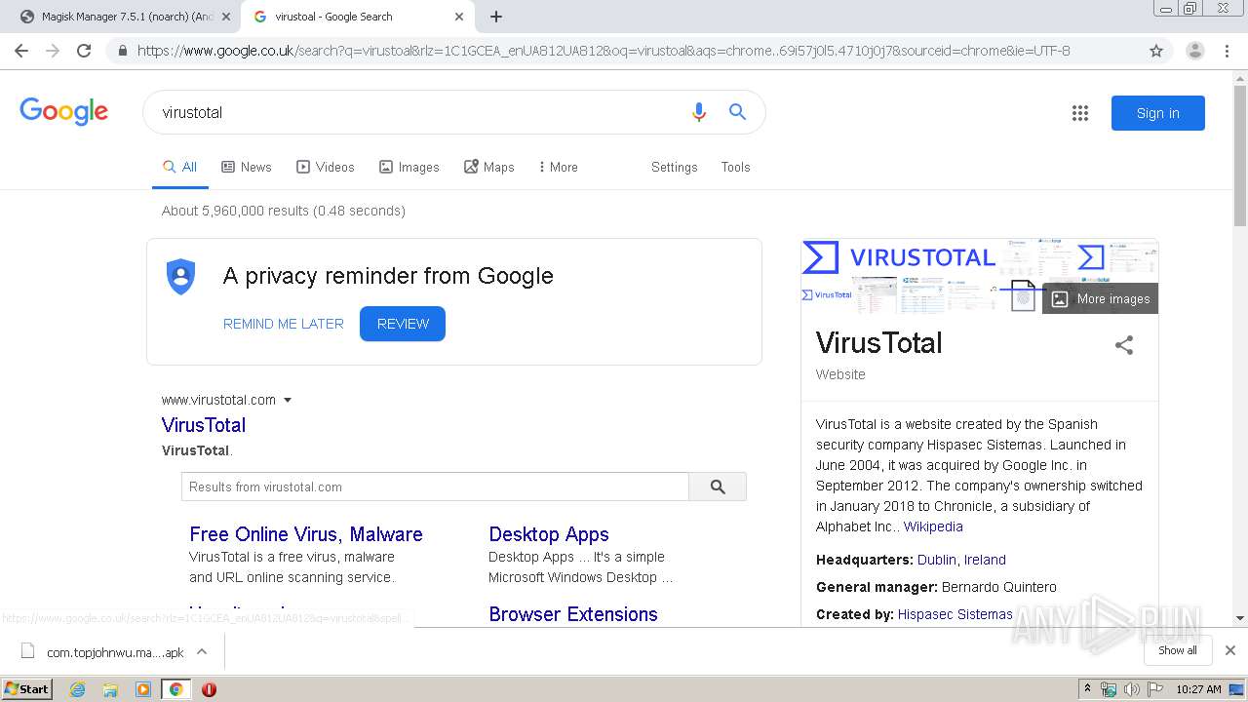The height and width of the screenshot is (702, 1248).
Task: Show hidden system tray icons
Action: point(1087,688)
